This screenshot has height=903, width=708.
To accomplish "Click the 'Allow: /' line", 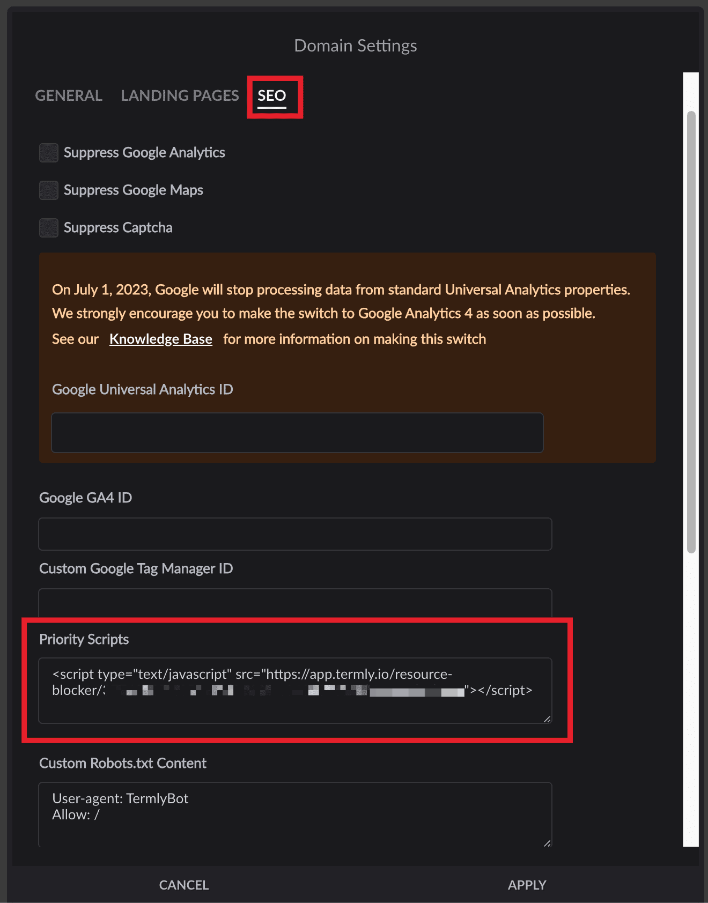I will point(76,815).
